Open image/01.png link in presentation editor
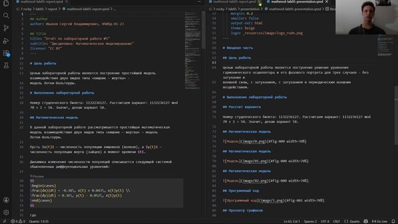This screenshot has width=398, height=224. 255,161
